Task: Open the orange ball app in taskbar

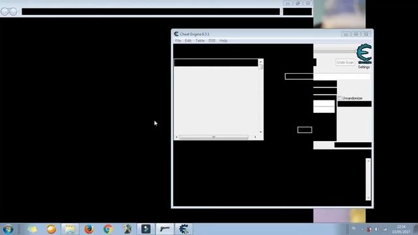Action: 51,229
